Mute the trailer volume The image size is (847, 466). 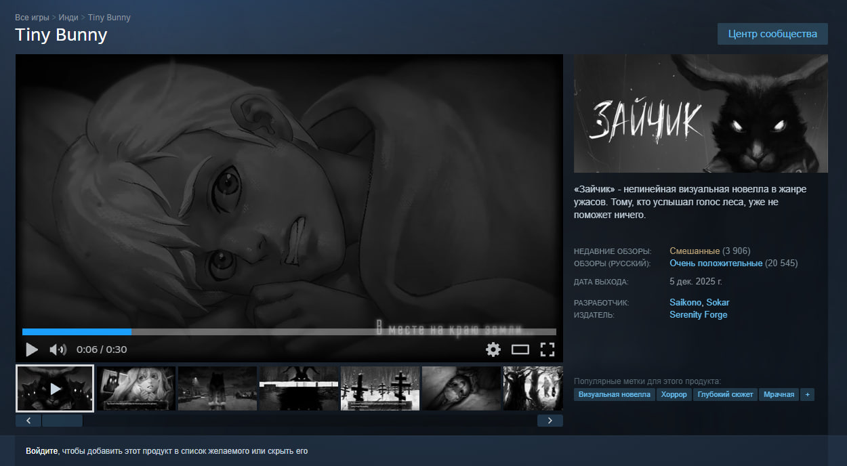pyautogui.click(x=58, y=349)
